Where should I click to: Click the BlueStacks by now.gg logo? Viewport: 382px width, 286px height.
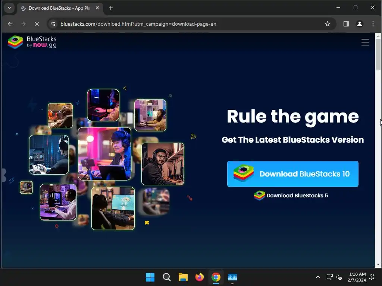(32, 42)
